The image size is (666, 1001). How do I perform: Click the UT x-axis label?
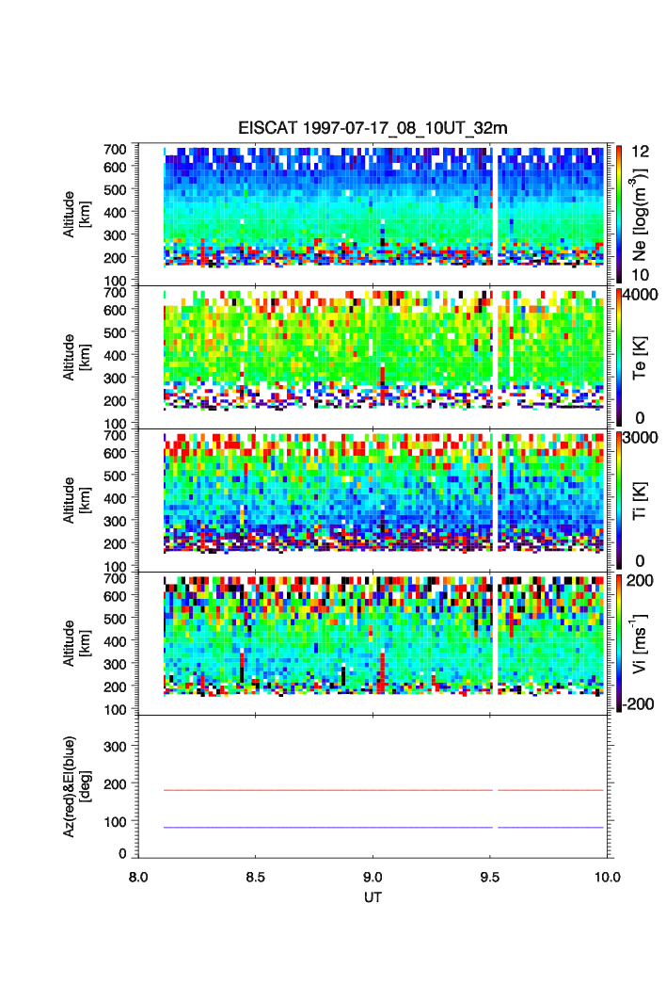click(373, 897)
